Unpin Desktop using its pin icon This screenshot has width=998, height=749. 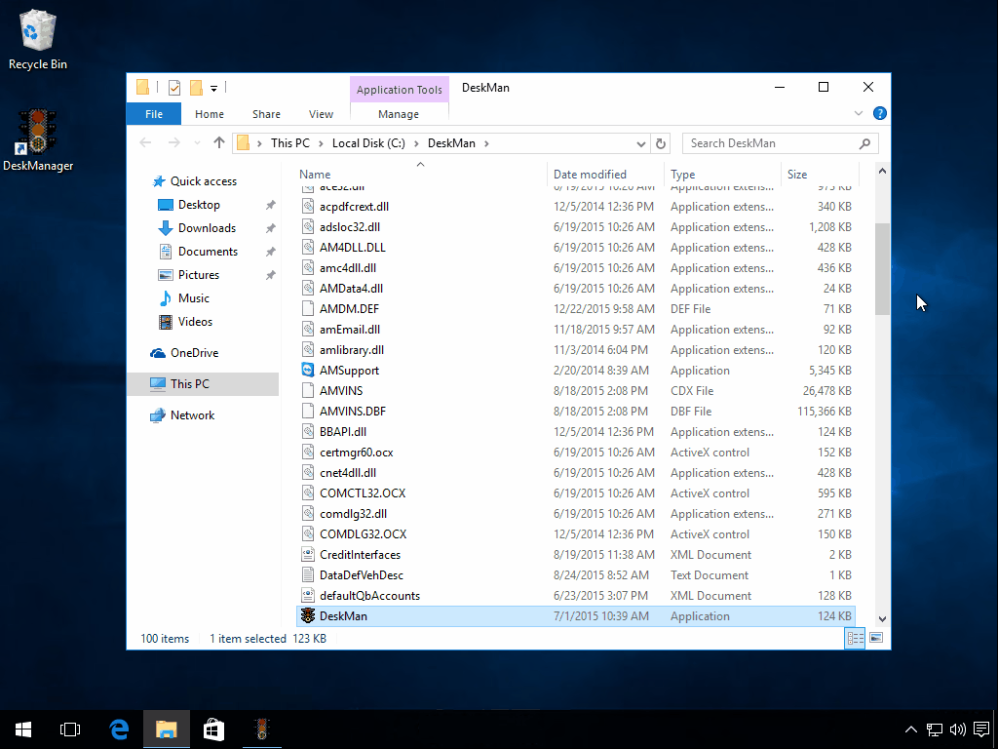(271, 205)
